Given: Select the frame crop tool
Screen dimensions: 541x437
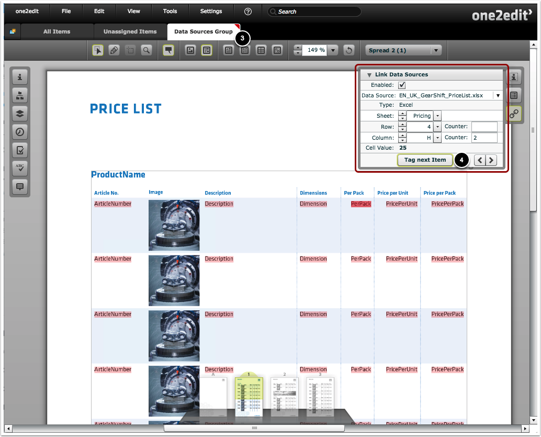Looking at the screenshot, I should point(130,50).
